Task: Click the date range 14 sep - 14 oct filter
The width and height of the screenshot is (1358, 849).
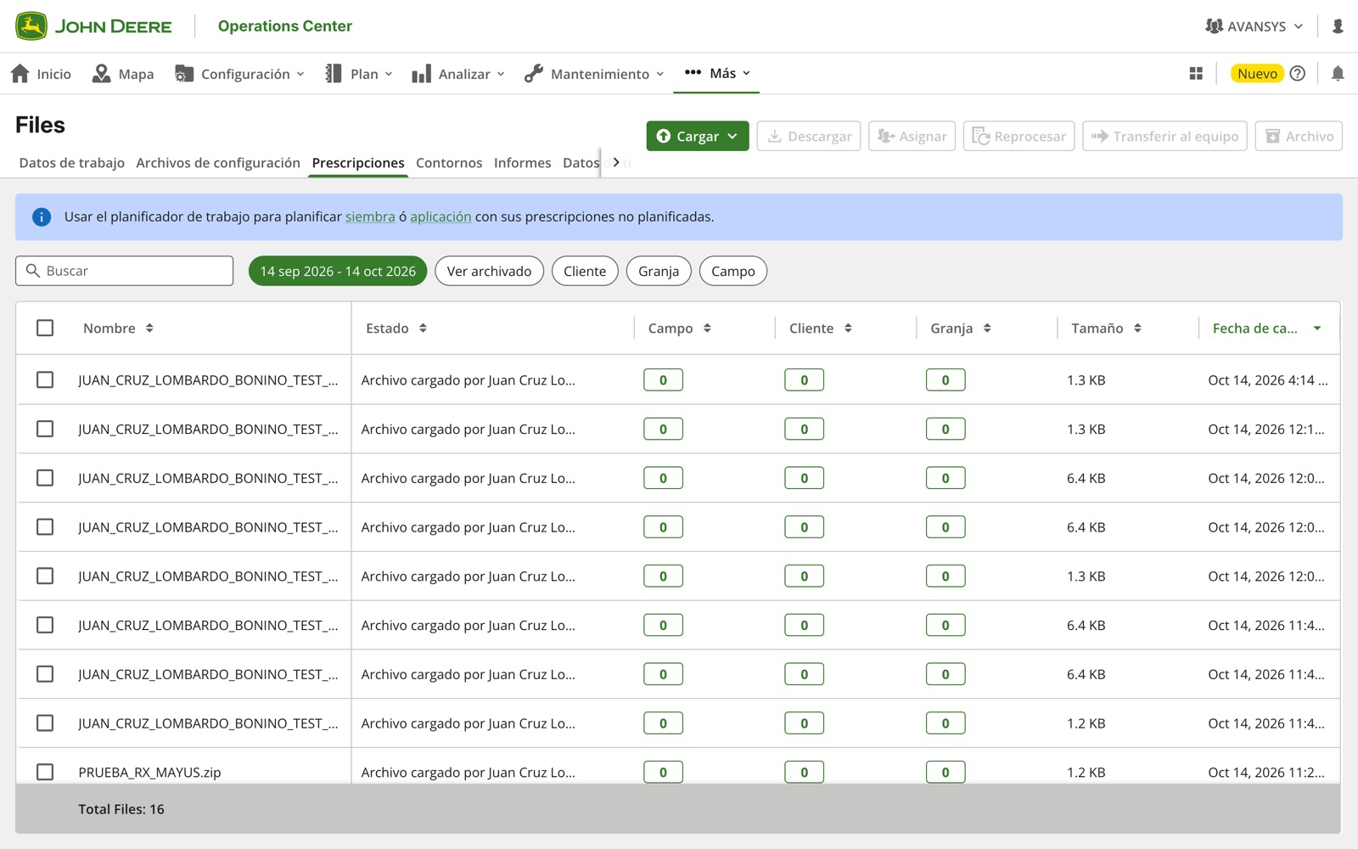Action: [x=338, y=271]
